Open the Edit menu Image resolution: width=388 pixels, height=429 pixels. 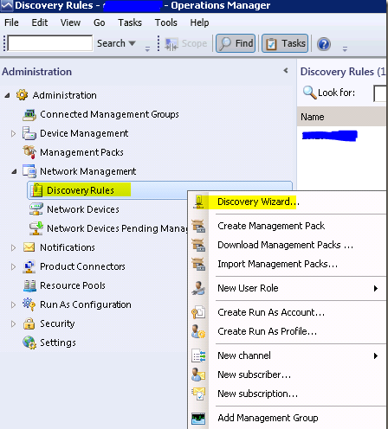tap(40, 22)
